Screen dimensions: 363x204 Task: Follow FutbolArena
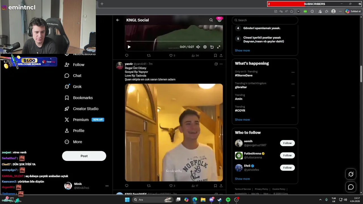coord(287,155)
